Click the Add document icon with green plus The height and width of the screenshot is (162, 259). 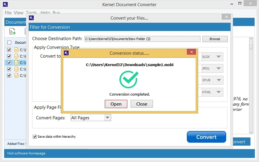[x=12, y=31]
